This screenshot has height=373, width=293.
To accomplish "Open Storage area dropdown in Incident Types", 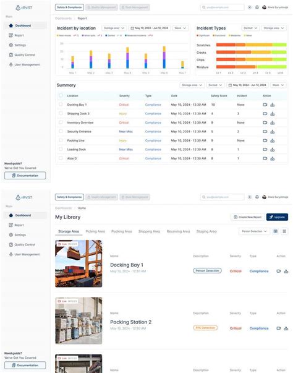I will click(x=274, y=28).
